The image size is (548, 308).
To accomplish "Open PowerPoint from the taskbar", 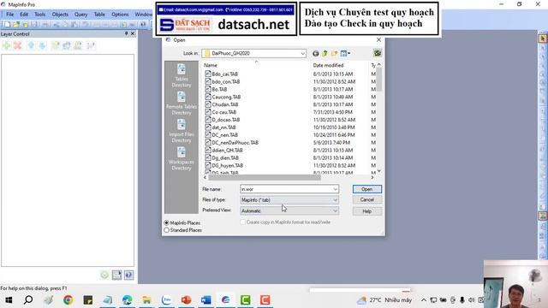I will click(186, 300).
